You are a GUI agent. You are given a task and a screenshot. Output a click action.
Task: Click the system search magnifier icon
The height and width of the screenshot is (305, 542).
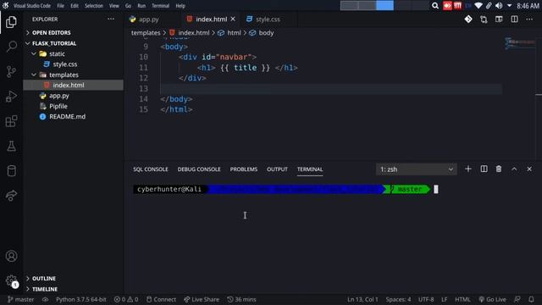(435, 6)
